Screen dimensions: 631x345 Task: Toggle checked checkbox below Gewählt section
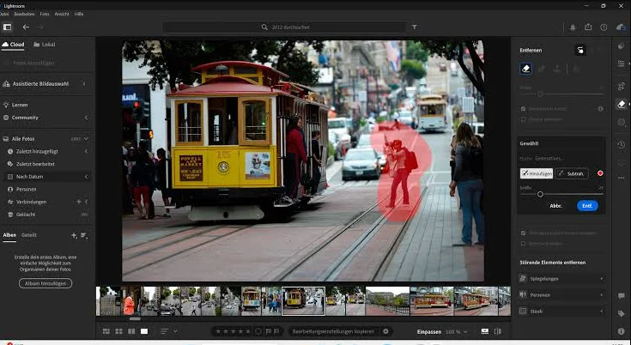(x=523, y=233)
